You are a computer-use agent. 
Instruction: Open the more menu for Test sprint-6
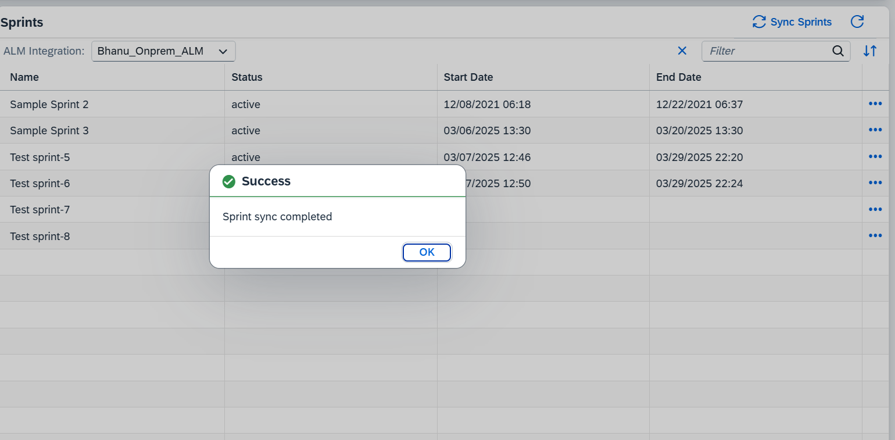875,183
